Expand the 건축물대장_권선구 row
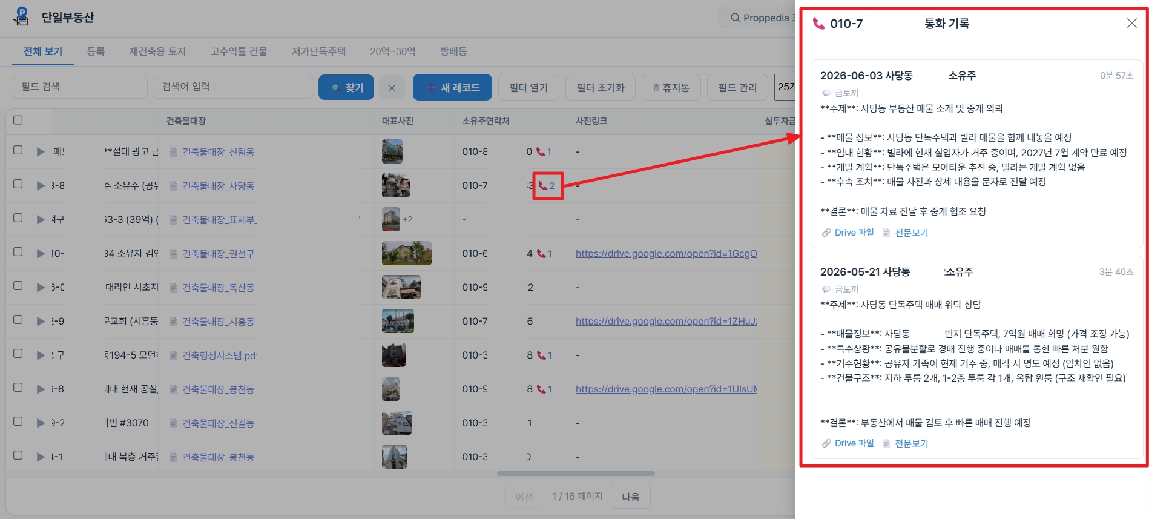Screen dimensions: 1149x519 pyautogui.click(x=41, y=254)
